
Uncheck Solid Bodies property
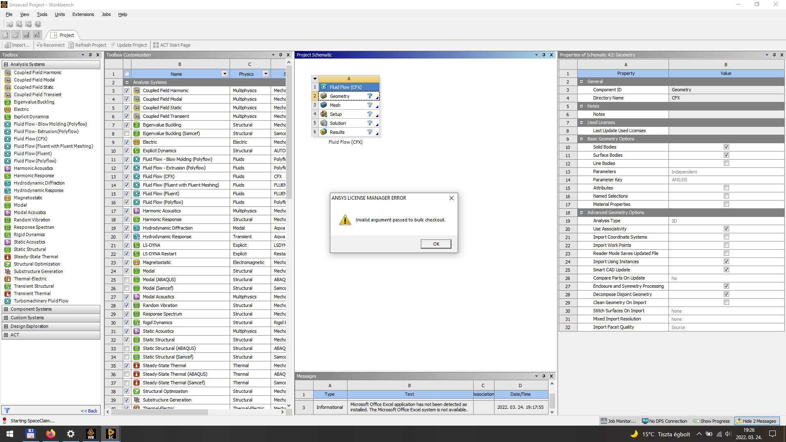[726, 147]
